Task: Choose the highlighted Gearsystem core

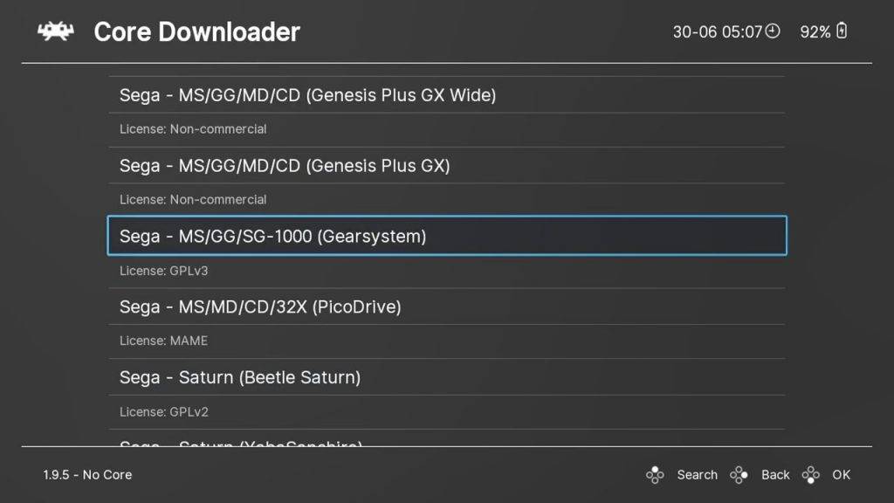Action: pos(447,236)
